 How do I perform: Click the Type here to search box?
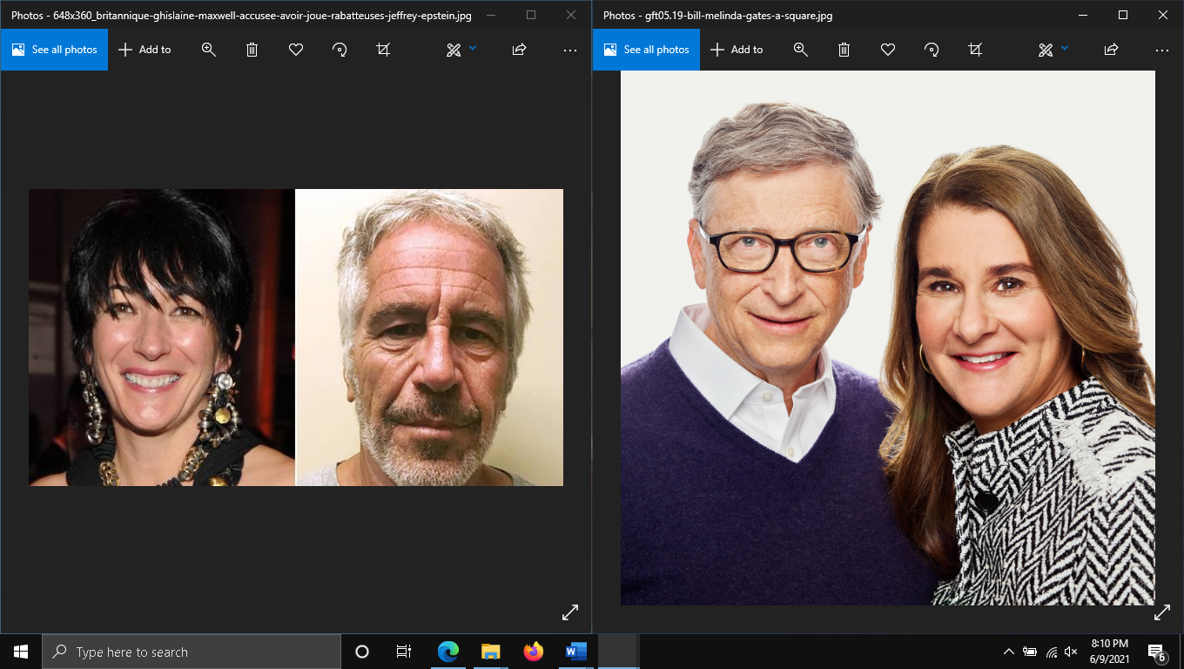tap(192, 652)
